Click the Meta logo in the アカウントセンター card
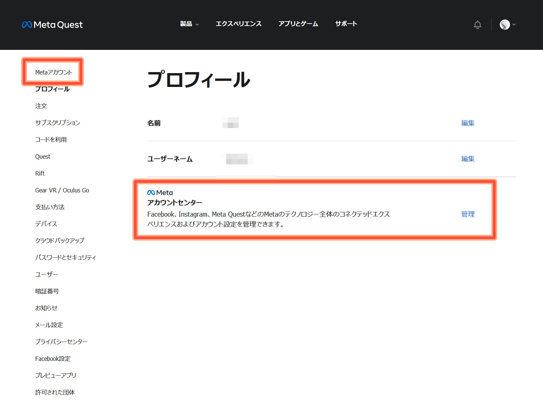Image resolution: width=543 pixels, height=404 pixels. click(x=160, y=193)
